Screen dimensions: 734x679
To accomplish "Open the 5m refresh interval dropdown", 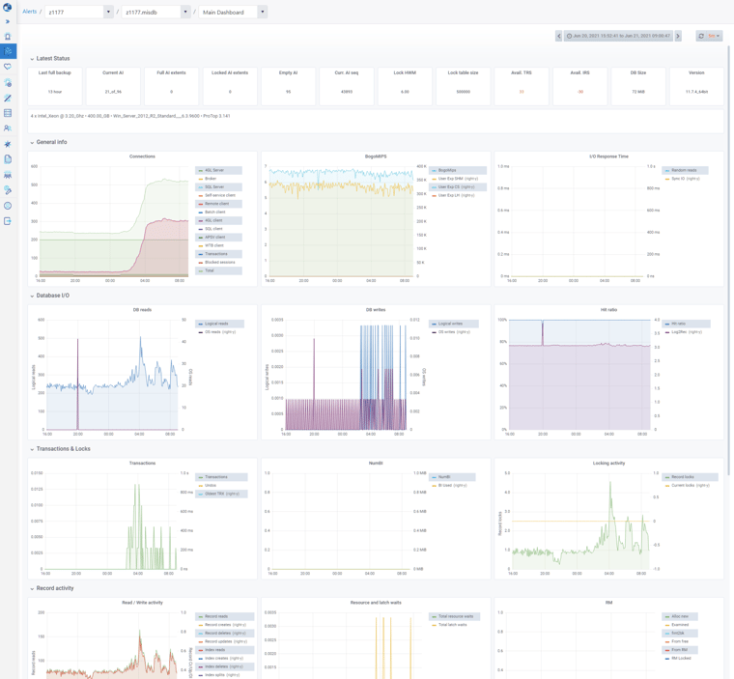I will 714,36.
